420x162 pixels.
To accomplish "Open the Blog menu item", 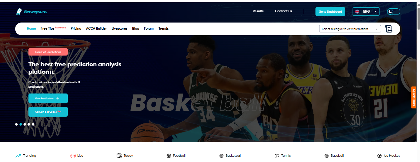I will (x=135, y=28).
